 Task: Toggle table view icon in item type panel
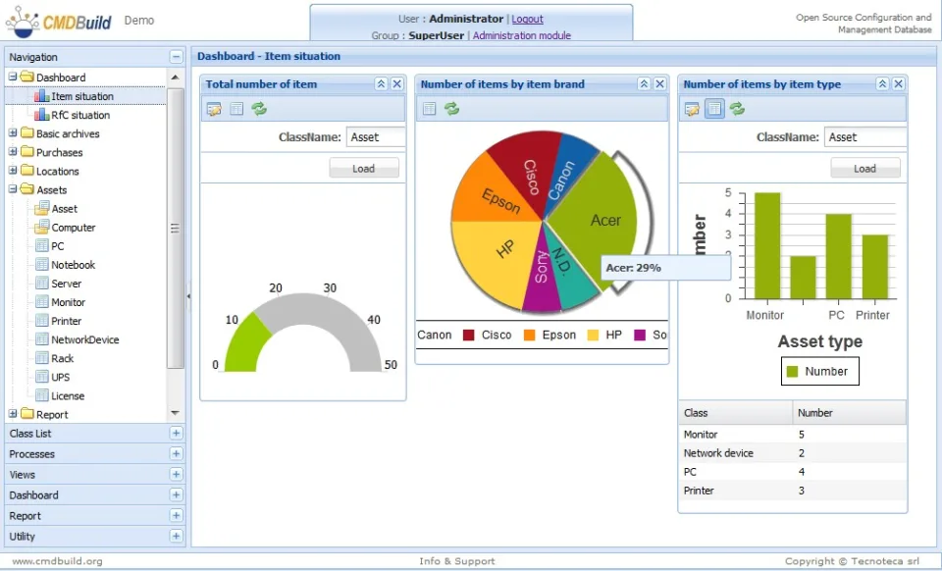tap(714, 109)
